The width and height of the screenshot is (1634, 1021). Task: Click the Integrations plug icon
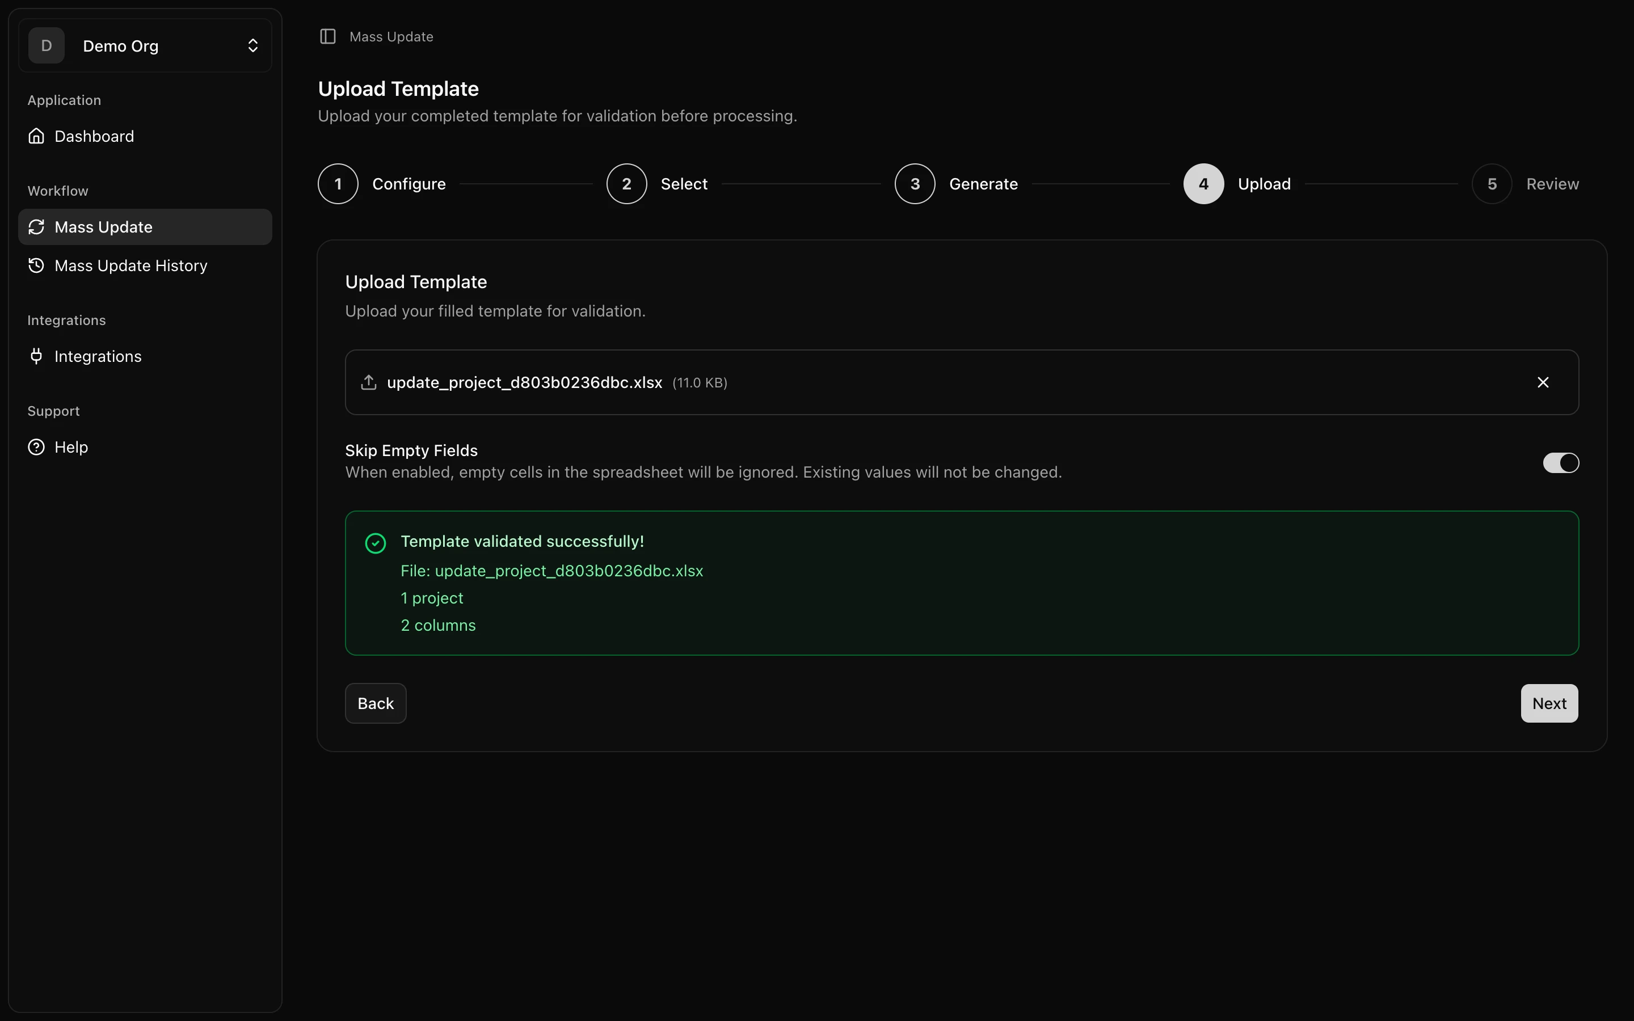point(36,356)
